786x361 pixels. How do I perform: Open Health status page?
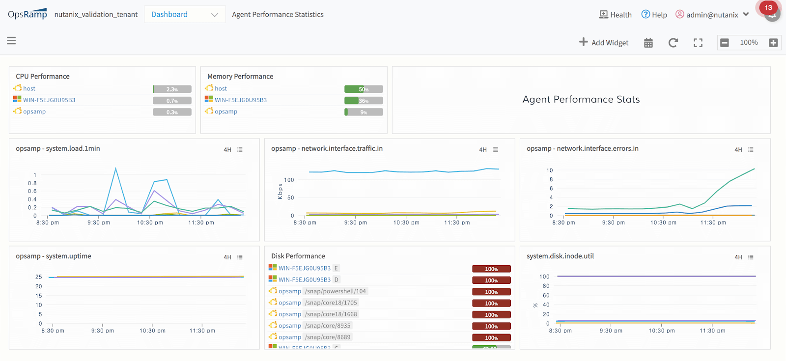click(x=615, y=15)
